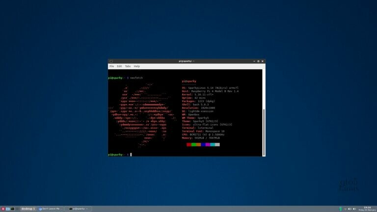Click the "Shell: bash 5.0.3" line
Image resolution: width=377 pixels, height=212 pixels.
pos(195,105)
